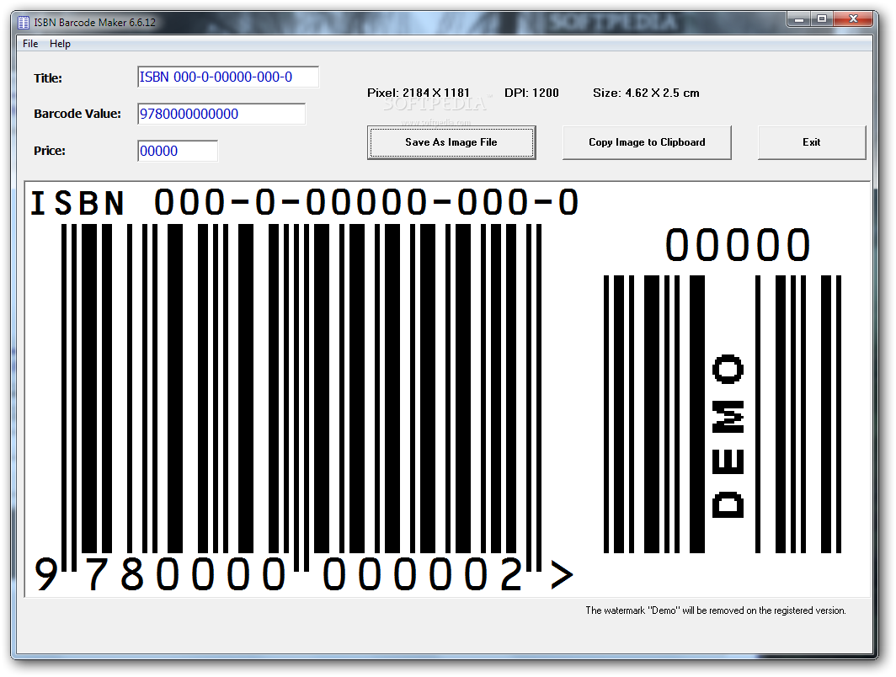The image size is (896, 677).
Task: Click the Price input field
Action: [178, 151]
